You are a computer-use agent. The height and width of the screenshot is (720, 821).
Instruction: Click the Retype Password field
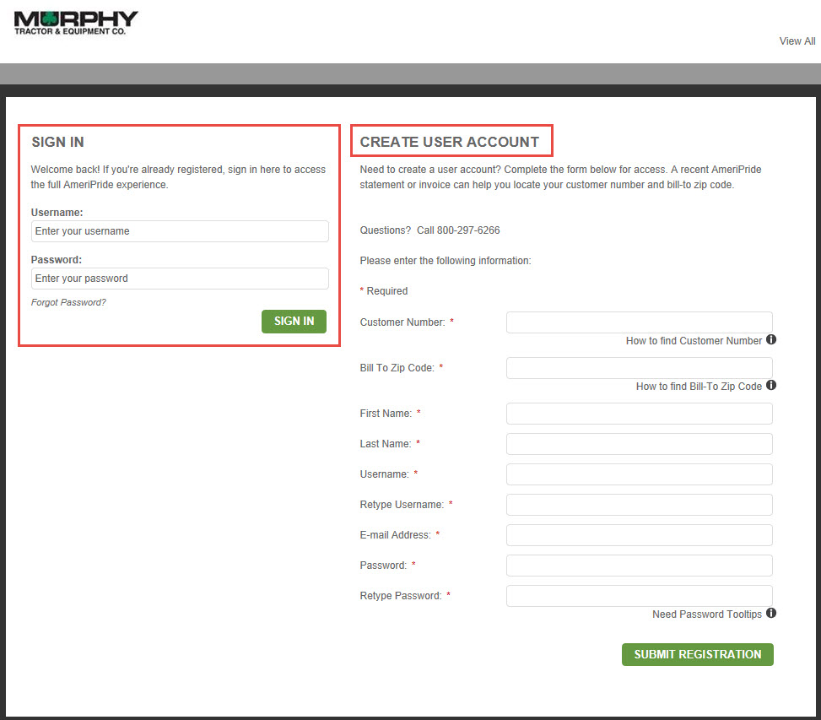(x=639, y=596)
